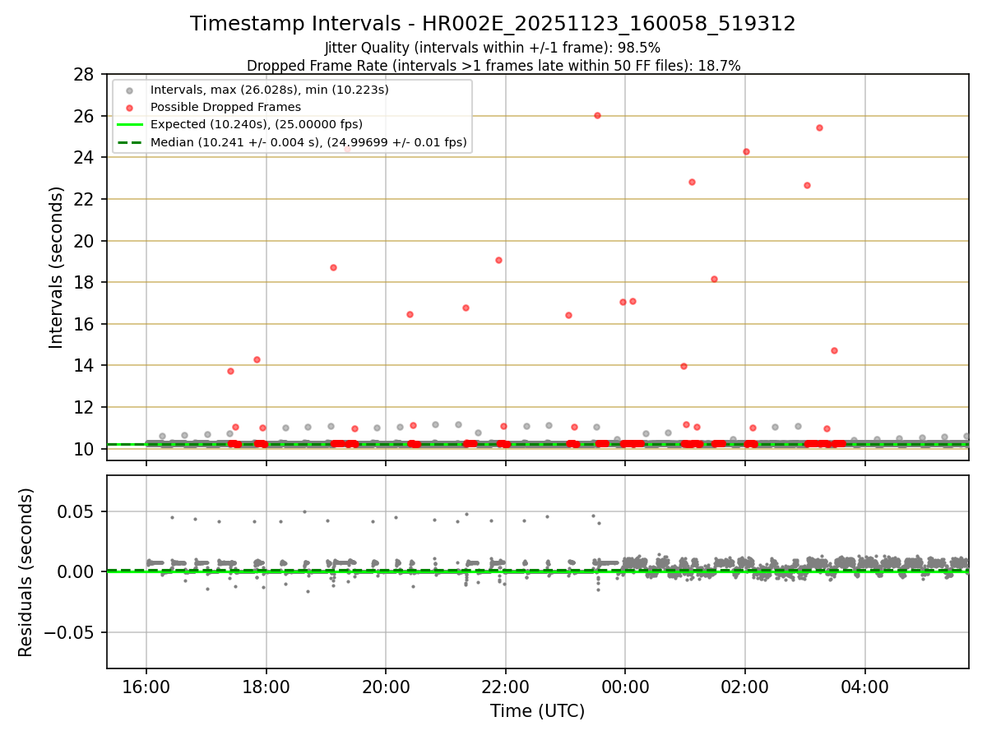Click the red point at 25.4 seconds after 03:00
Viewport: 987px width, 740px height.
click(819, 127)
